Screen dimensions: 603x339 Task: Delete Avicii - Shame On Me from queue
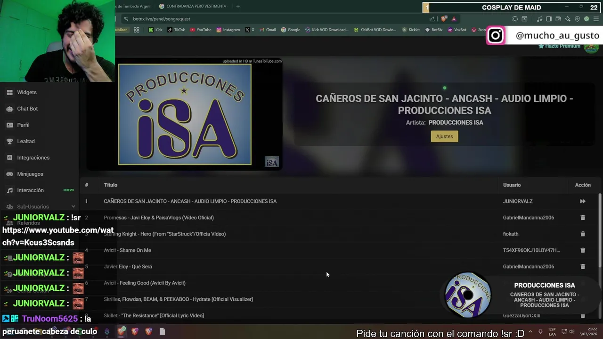point(583,250)
